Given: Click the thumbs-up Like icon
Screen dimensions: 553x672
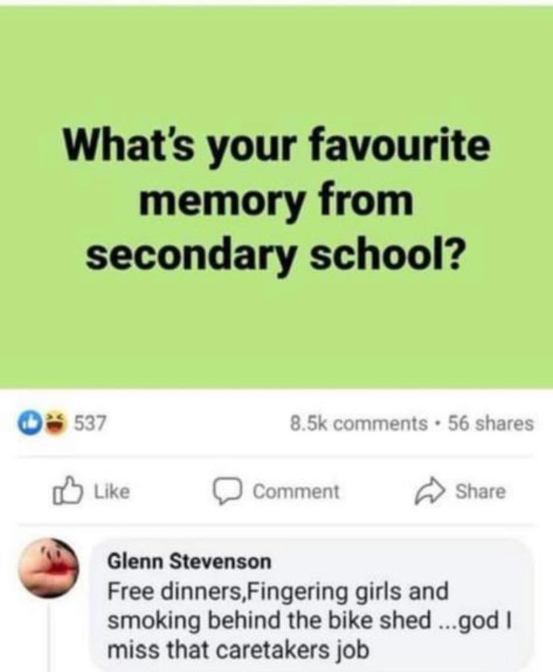Looking at the screenshot, I should pyautogui.click(x=66, y=492).
